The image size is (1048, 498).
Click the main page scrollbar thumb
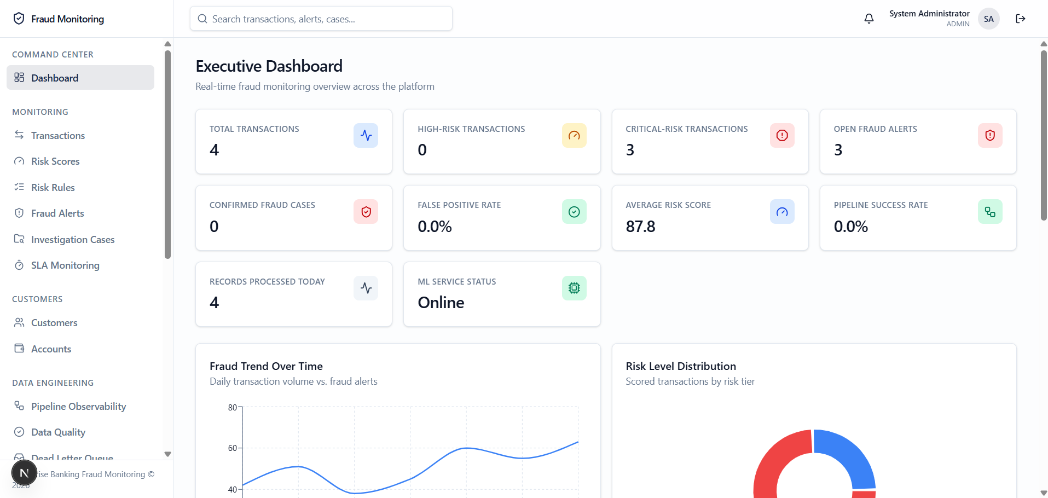(x=1044, y=135)
